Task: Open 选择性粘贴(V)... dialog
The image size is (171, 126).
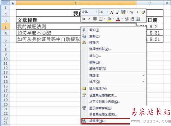Action: click(x=114, y=49)
